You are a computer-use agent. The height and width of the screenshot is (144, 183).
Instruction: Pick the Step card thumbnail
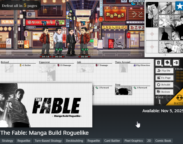click(x=123, y=91)
